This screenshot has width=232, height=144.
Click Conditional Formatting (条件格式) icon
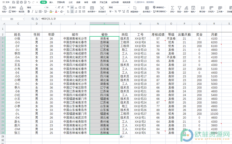tap(147, 8)
